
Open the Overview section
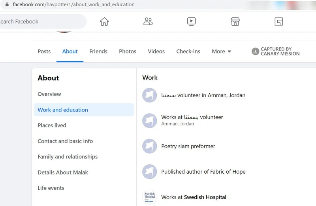pos(49,94)
